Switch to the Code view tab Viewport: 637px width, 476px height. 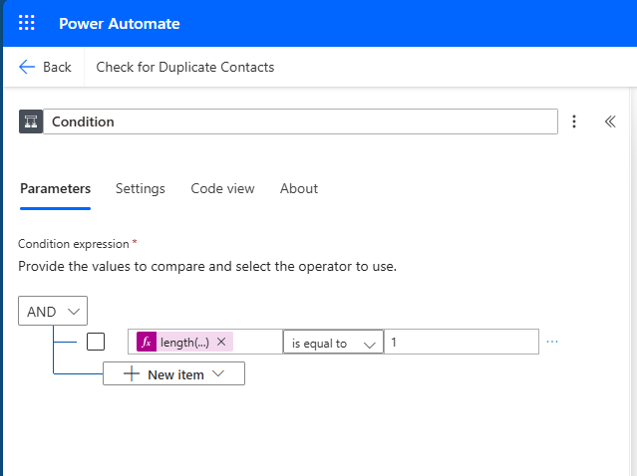click(x=222, y=188)
